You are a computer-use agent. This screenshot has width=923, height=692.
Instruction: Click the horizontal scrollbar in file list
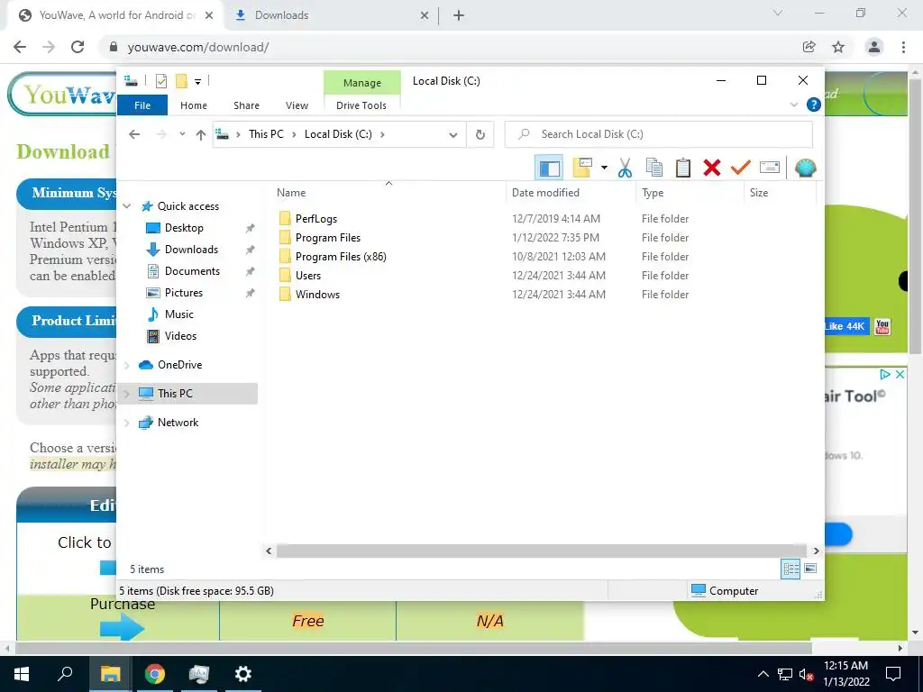541,551
